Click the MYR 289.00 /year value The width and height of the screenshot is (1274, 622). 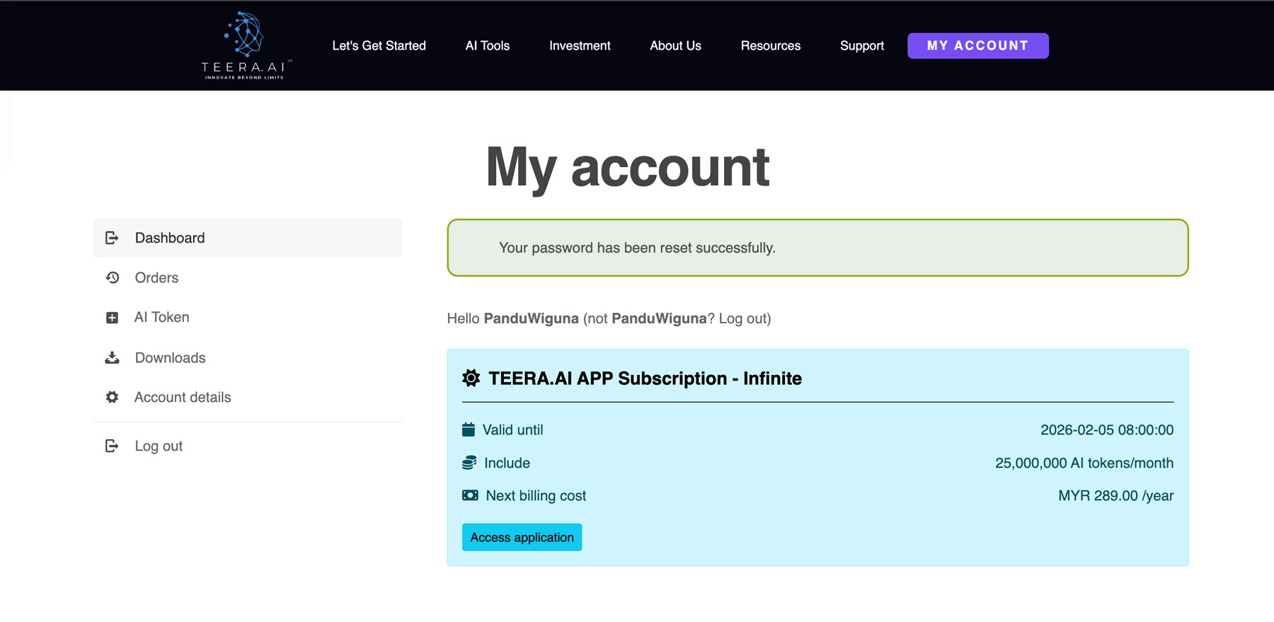[1116, 495]
